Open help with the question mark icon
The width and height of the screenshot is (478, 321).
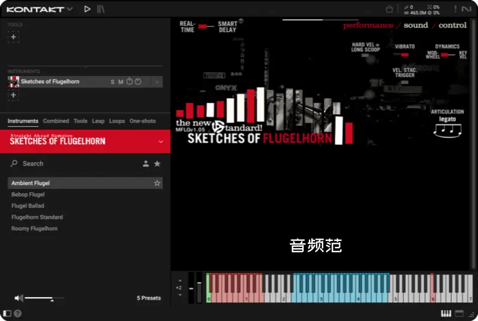(x=18, y=313)
